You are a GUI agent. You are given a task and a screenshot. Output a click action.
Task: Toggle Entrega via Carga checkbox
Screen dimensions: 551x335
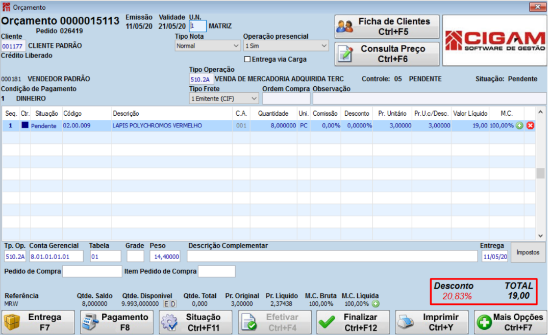point(247,59)
